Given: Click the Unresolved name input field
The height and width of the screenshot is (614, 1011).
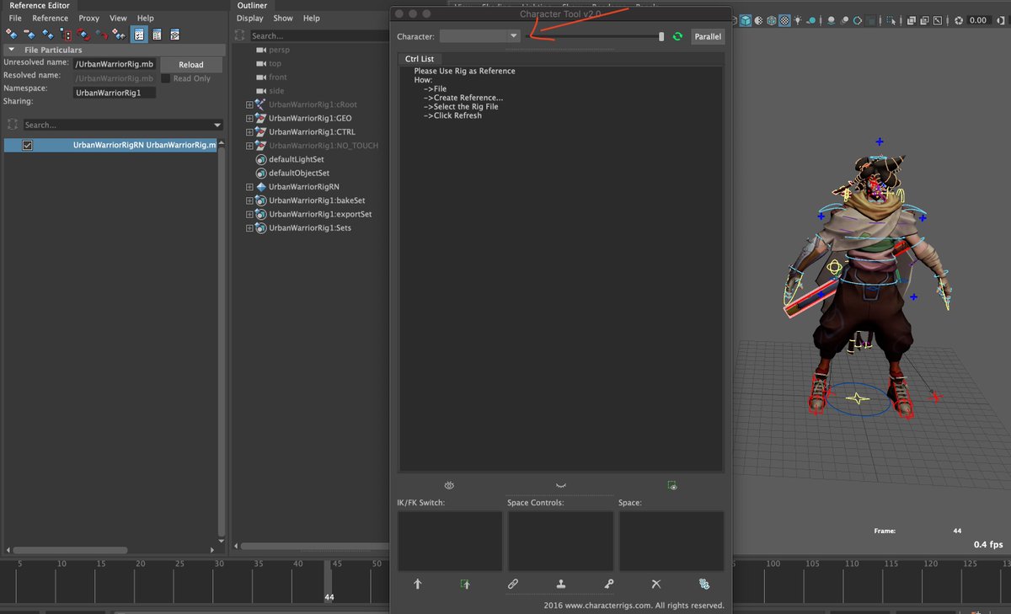Looking at the screenshot, I should 115,64.
